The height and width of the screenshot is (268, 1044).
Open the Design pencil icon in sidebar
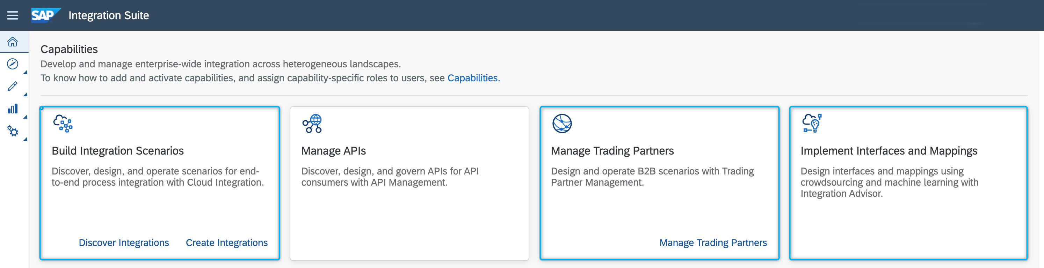tap(13, 86)
